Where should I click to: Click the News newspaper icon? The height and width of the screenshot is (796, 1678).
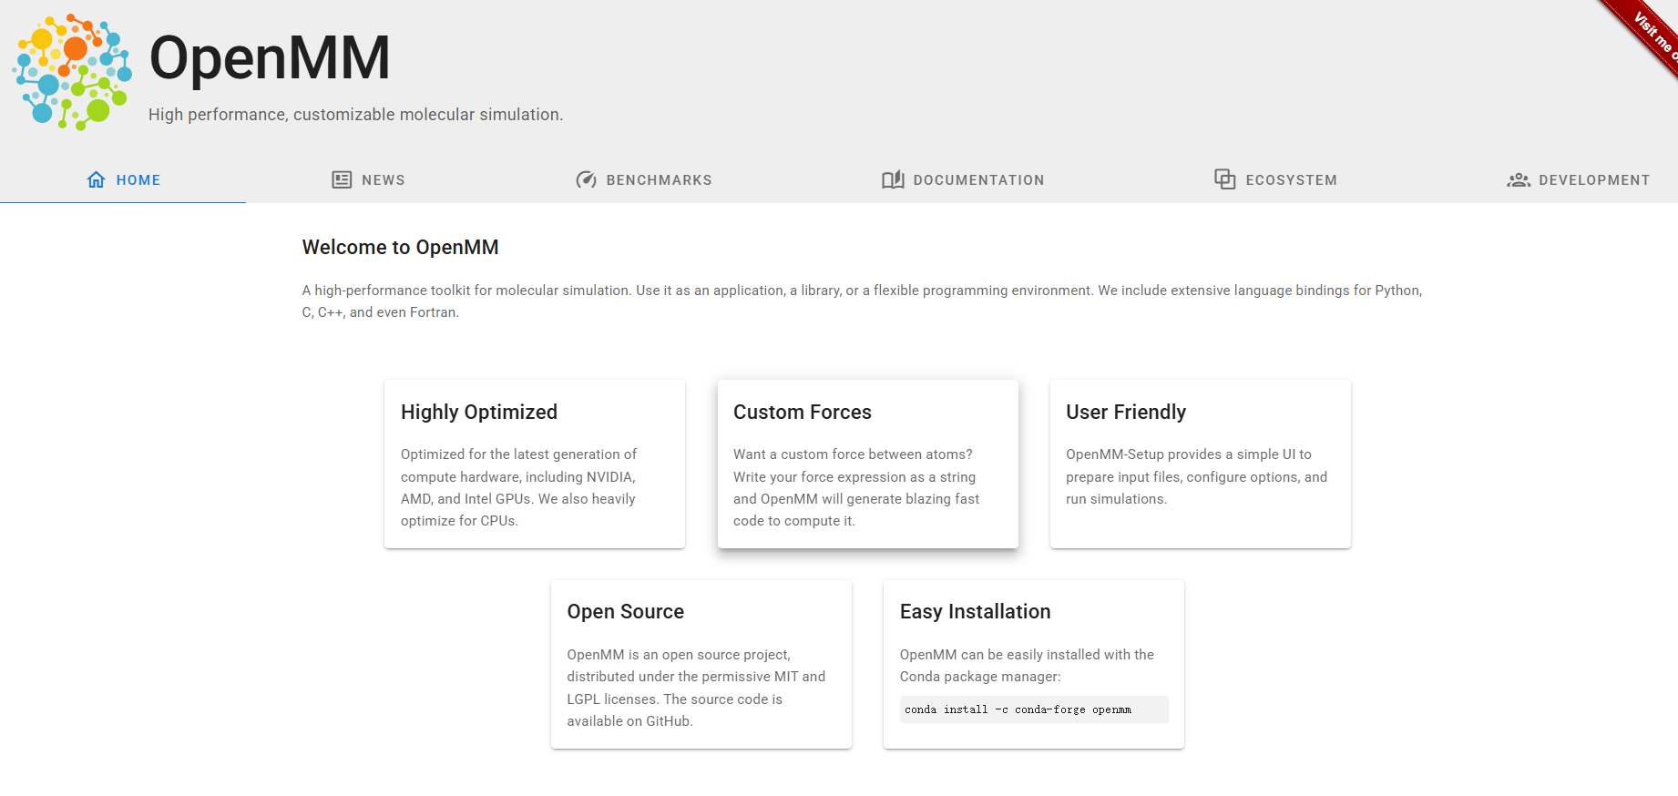click(342, 179)
